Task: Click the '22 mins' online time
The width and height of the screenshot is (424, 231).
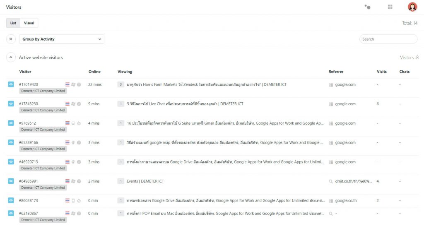Action: (95, 84)
